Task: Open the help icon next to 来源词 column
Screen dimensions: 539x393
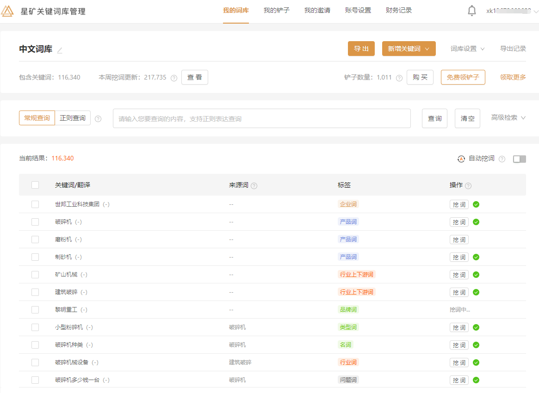Action: [x=254, y=184]
